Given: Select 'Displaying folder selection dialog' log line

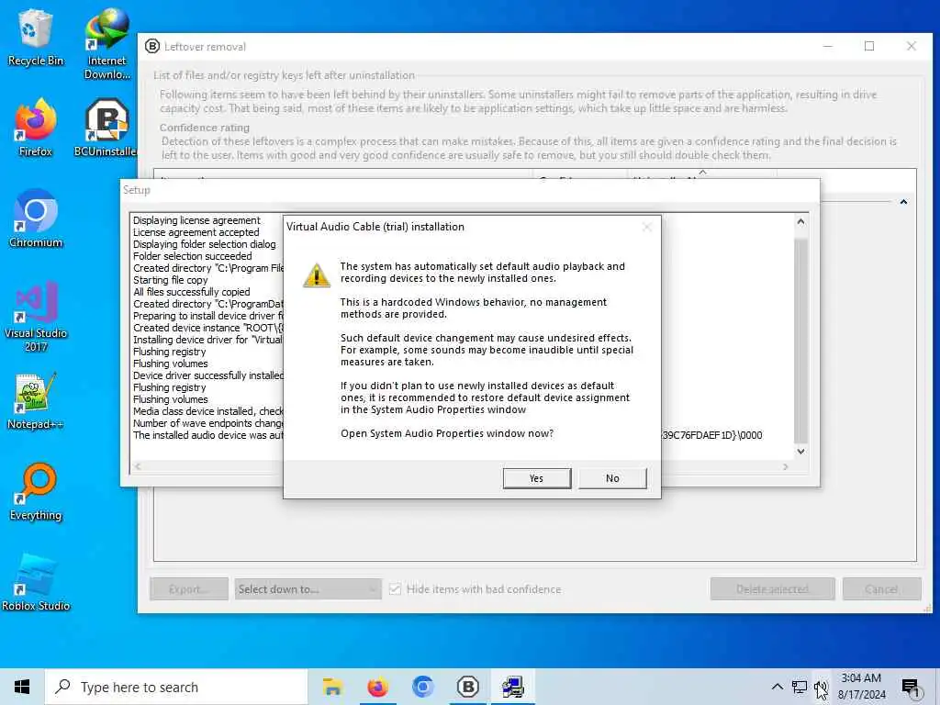Looking at the screenshot, I should (205, 244).
